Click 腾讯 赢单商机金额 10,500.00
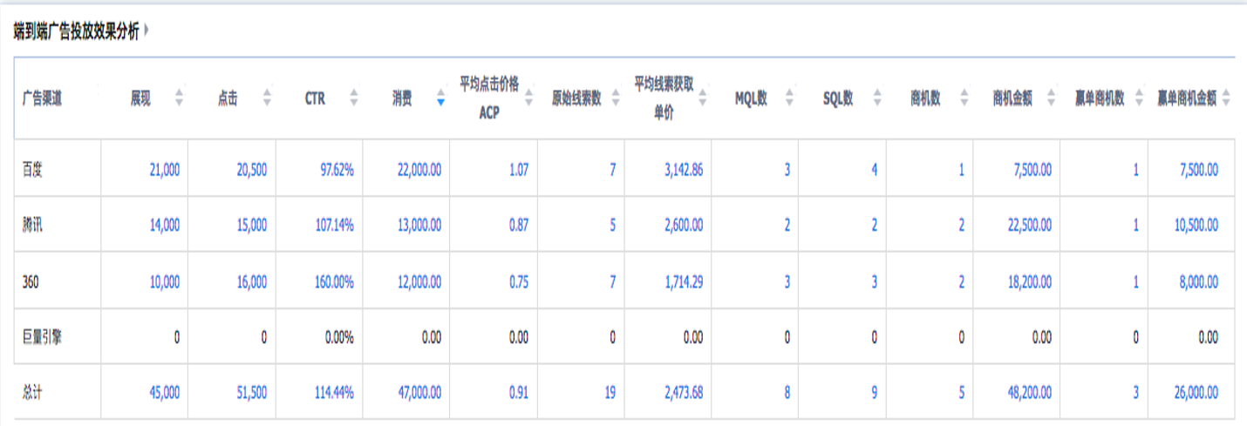1247x426 pixels. coord(1196,225)
